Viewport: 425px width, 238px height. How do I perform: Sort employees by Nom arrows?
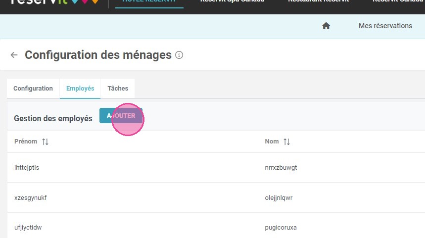point(287,142)
